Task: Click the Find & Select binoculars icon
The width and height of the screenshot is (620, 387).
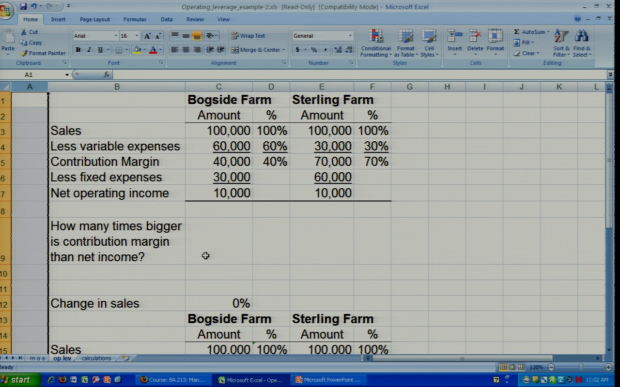Action: tap(581, 43)
